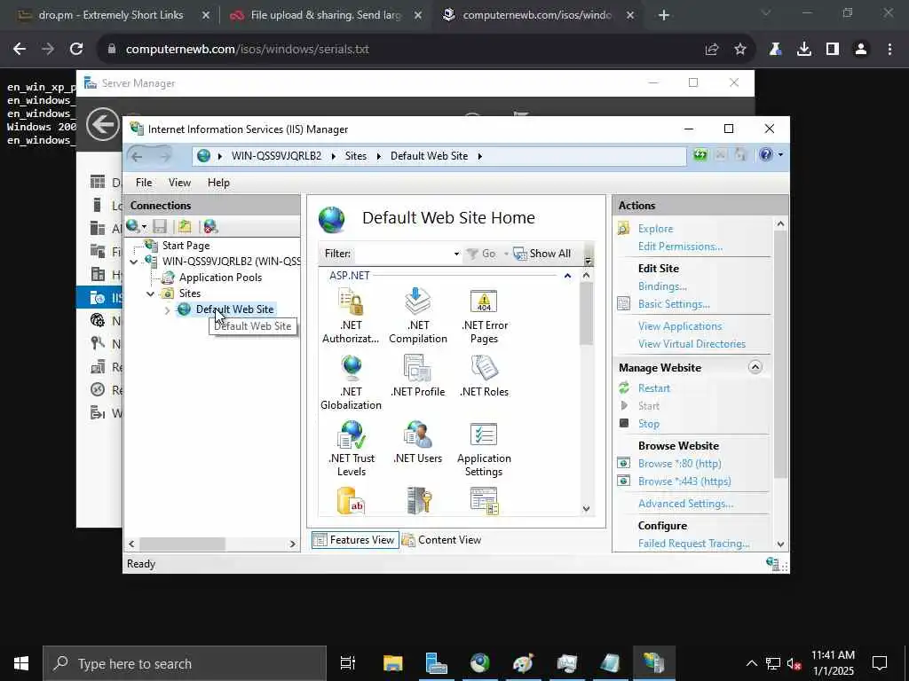Open the File menu in IIS Manager
This screenshot has height=681, width=909.
144,183
